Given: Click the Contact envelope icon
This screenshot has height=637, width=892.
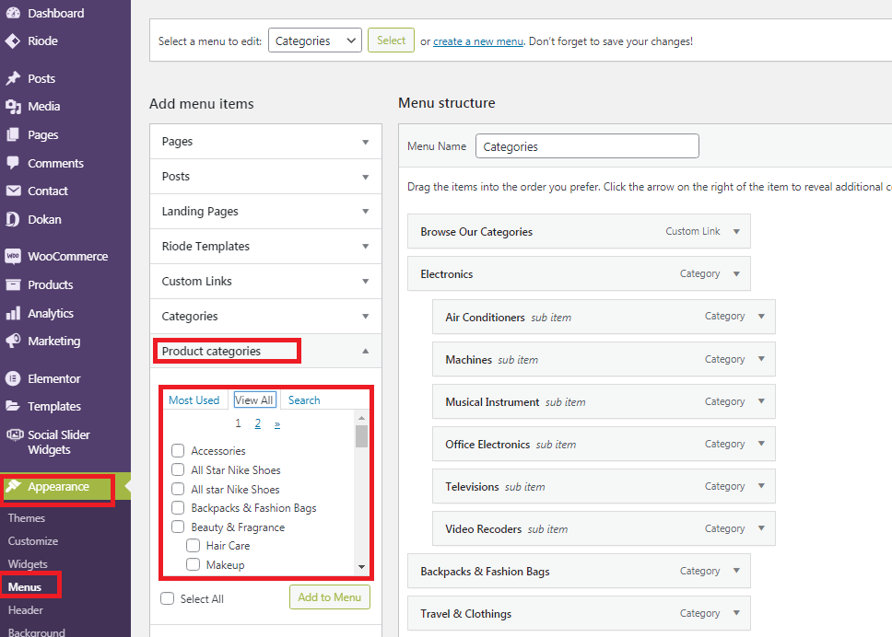Looking at the screenshot, I should pos(13,191).
